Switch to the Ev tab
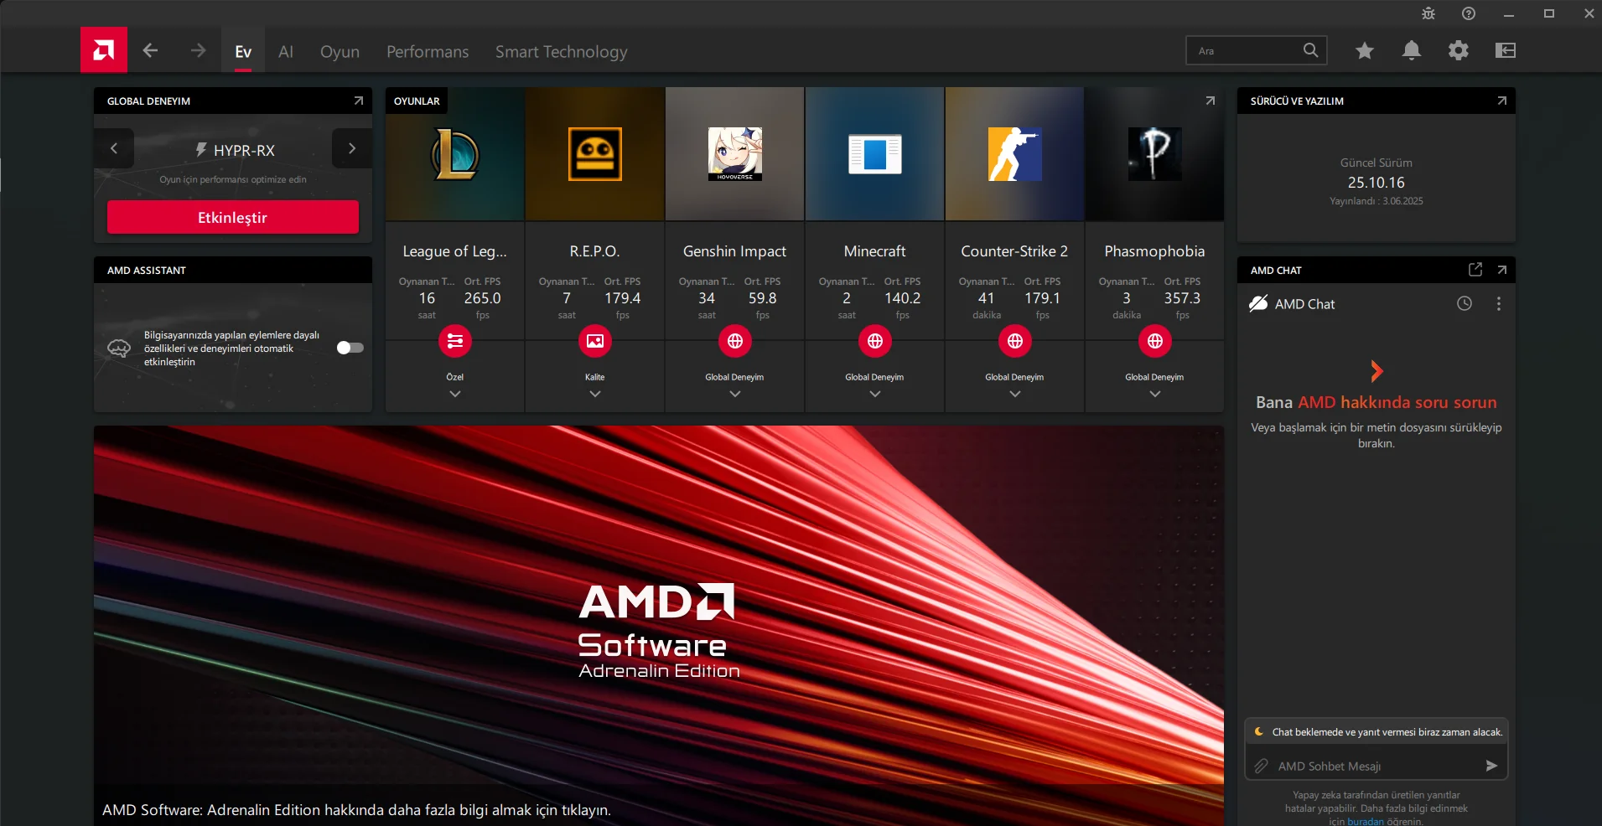1602x826 pixels. (243, 51)
